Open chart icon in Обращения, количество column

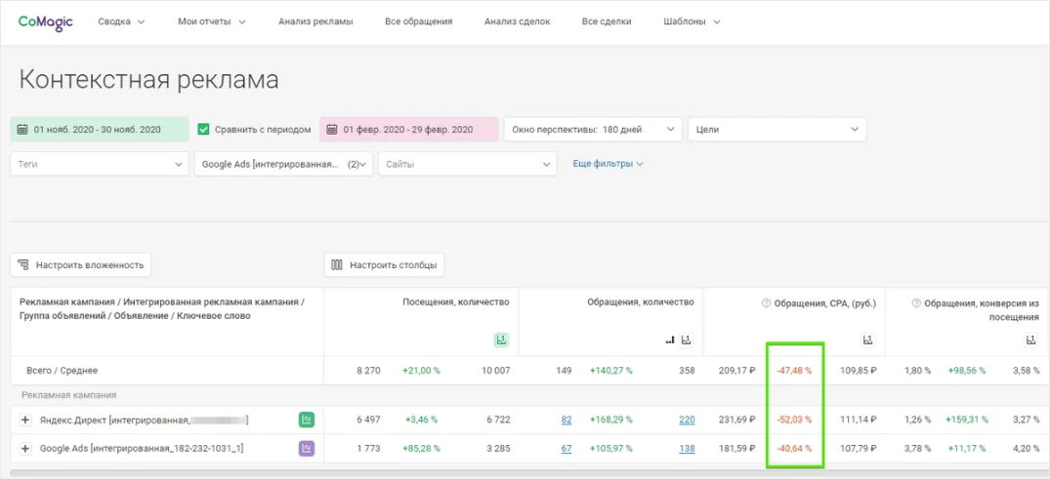click(687, 340)
